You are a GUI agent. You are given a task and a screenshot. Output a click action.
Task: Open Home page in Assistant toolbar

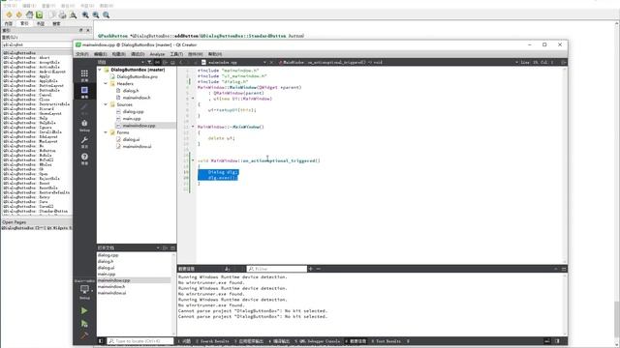(x=29, y=15)
